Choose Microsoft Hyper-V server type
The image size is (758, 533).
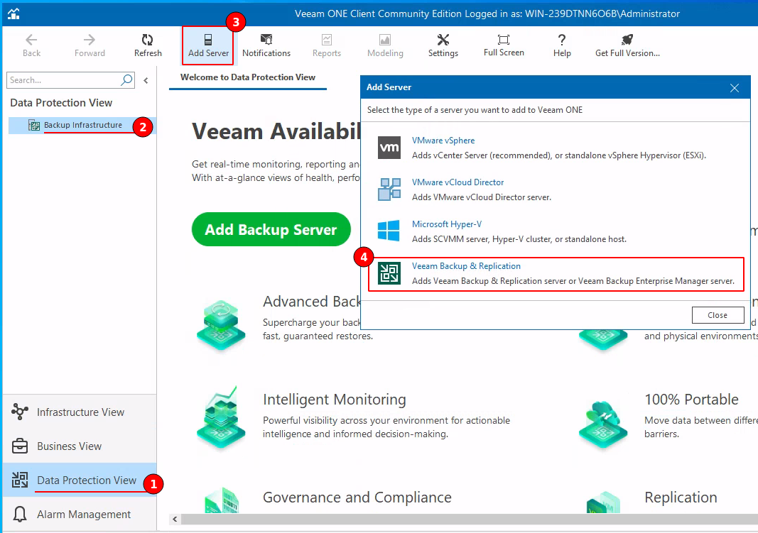447,224
